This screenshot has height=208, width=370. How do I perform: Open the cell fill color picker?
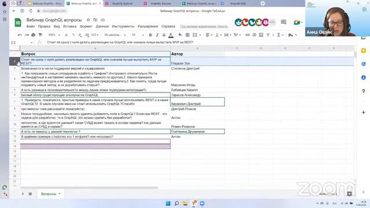coord(180,35)
